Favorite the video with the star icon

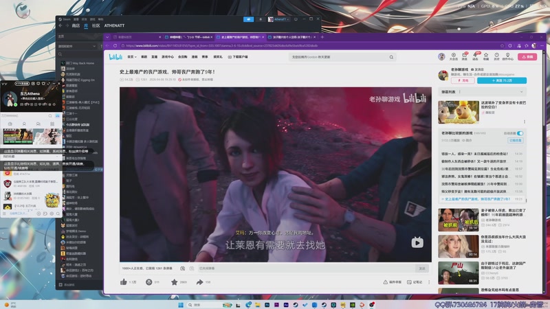pos(174,282)
